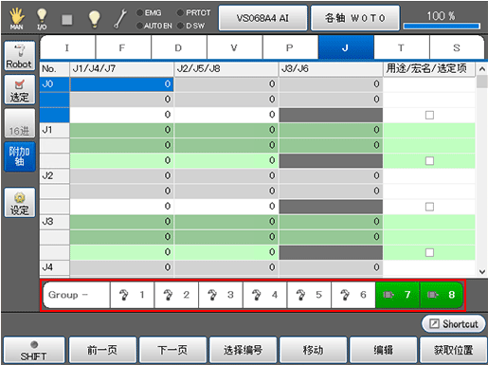Viewport: 488px width, 365px height.
Task: Check the J3 row checkbox
Action: [429, 252]
